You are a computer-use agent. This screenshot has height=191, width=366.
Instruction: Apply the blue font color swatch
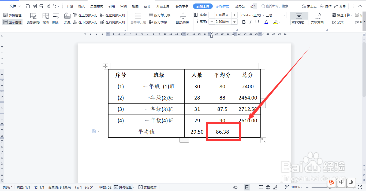[266, 22]
